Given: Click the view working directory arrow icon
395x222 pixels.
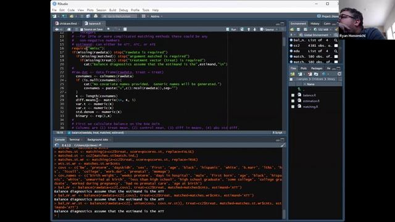Looking at the screenshot, I should [x=100, y=146].
